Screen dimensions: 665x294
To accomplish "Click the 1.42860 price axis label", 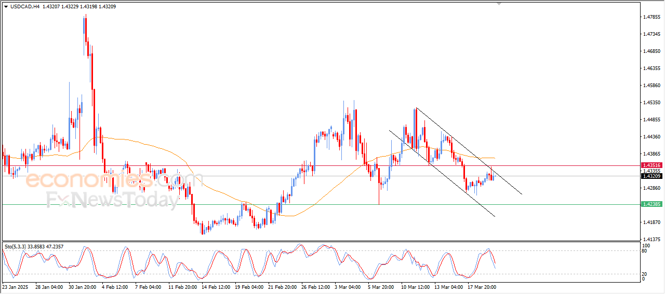I will [x=651, y=188].
